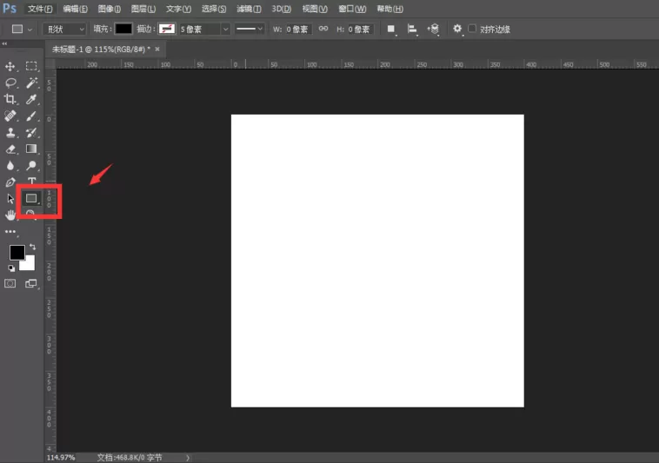Select the Rectangular Marquee tool

pos(31,66)
